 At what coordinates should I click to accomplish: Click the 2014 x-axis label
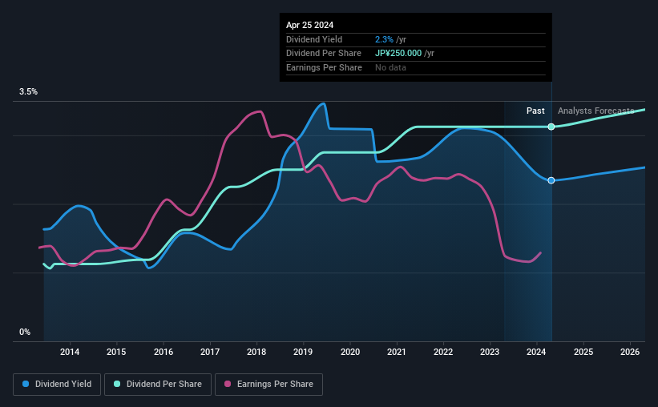[70, 352]
